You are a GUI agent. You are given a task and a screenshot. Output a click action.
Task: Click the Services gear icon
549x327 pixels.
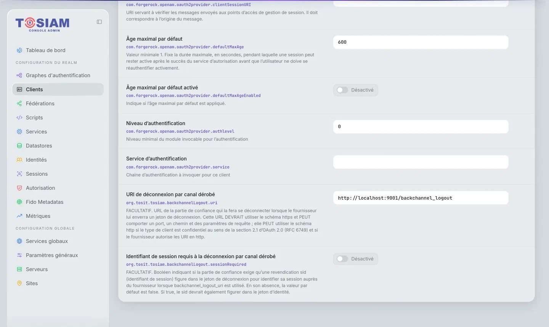tap(19, 132)
